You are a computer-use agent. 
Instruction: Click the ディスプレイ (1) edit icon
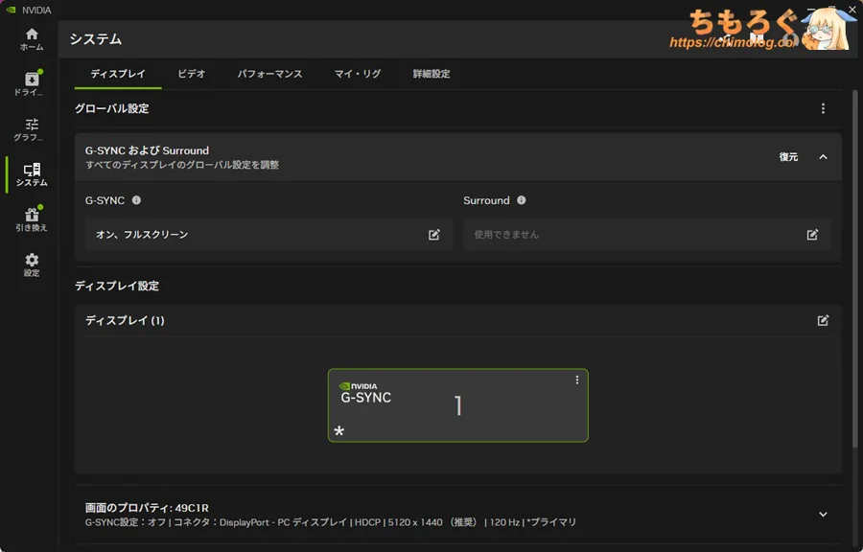point(823,320)
